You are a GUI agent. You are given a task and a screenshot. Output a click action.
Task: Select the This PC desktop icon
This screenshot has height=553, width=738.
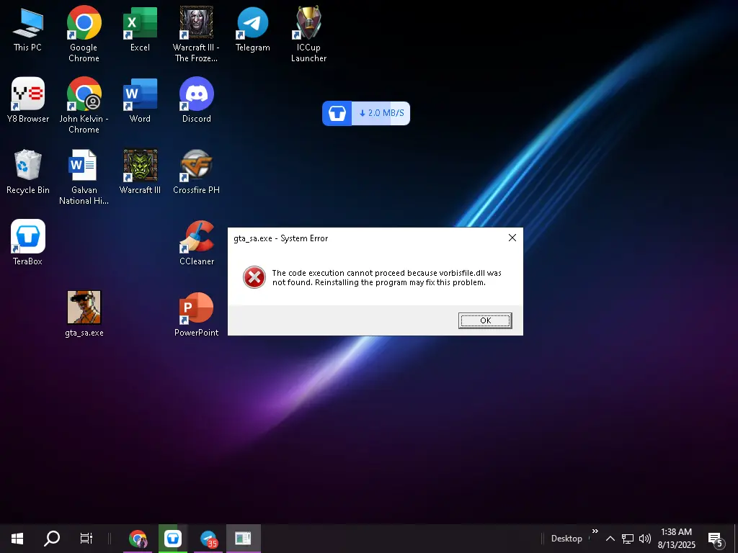click(x=28, y=29)
